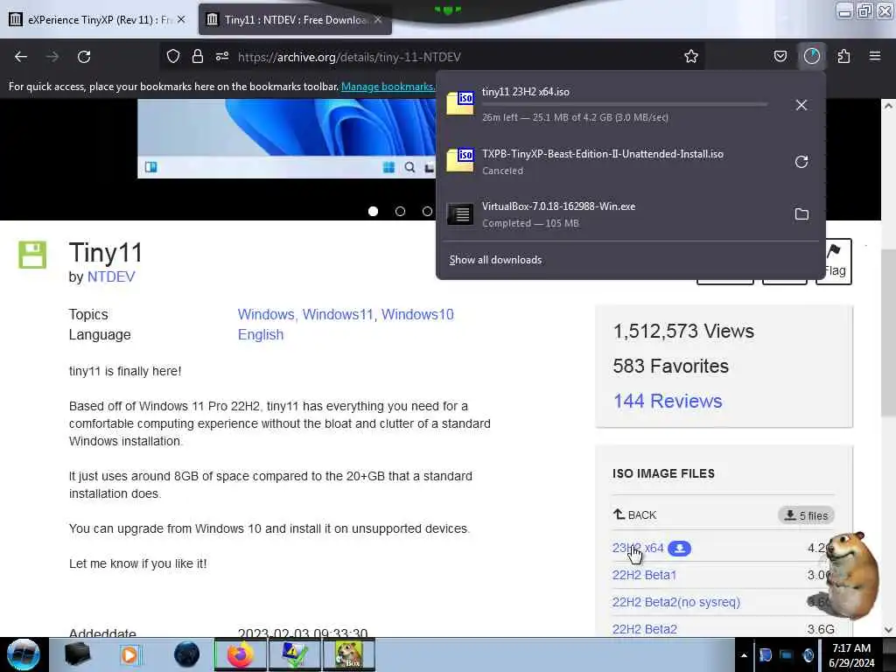Viewport: 896px width, 672px height.
Task: Open the Pocket save icon
Action: (x=780, y=56)
